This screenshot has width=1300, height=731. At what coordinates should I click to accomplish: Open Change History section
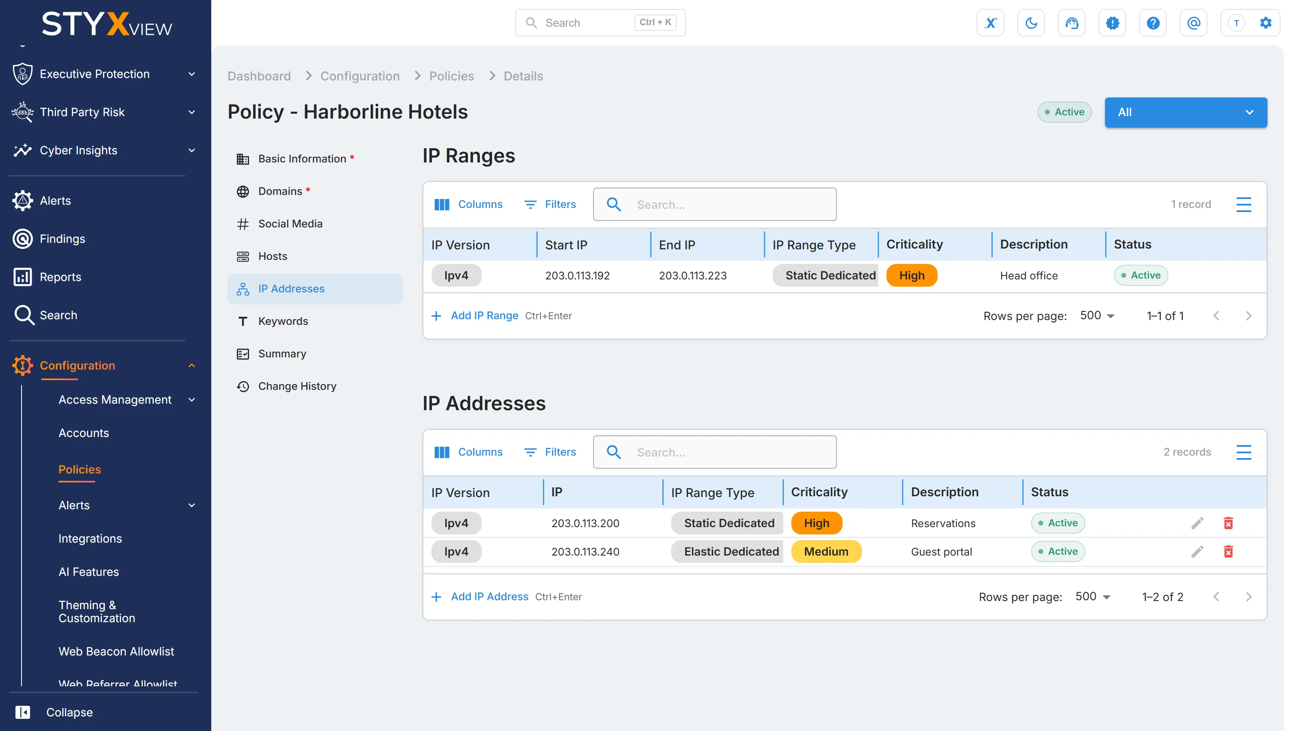(315, 387)
